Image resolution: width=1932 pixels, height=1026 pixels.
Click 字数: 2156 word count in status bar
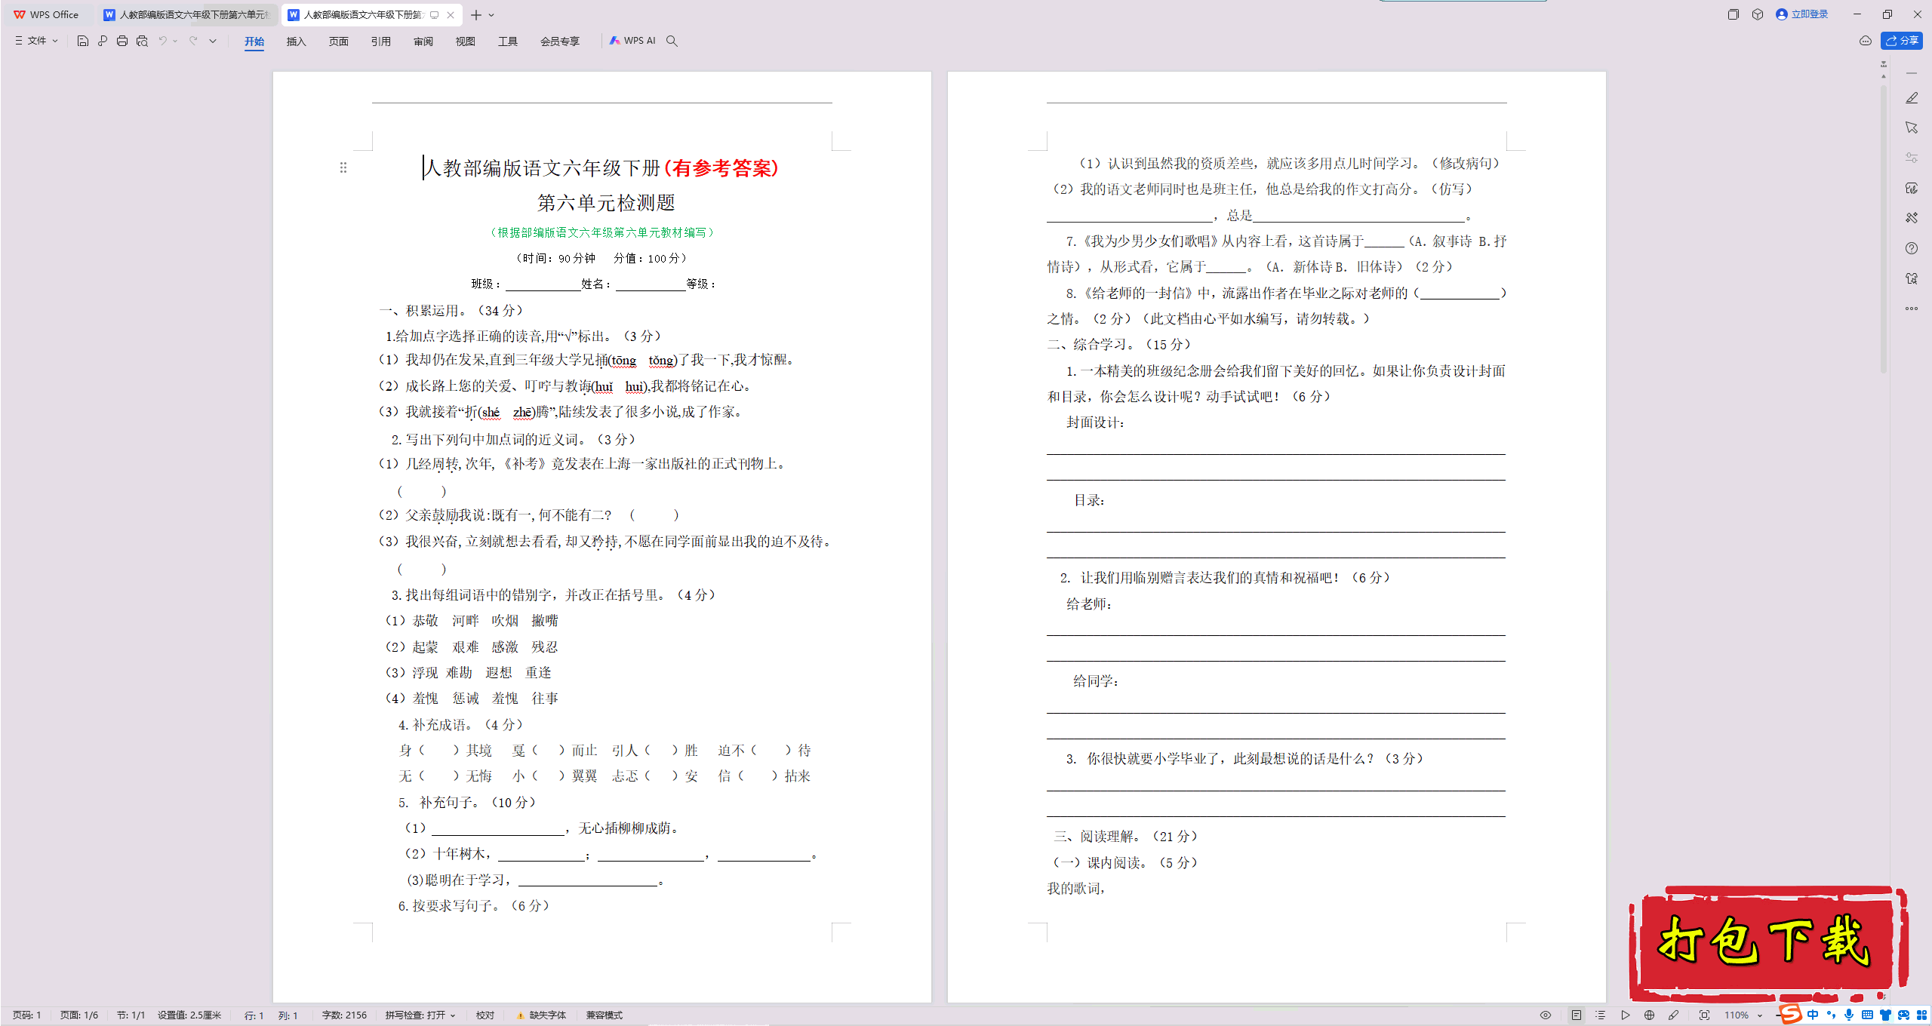(344, 1015)
